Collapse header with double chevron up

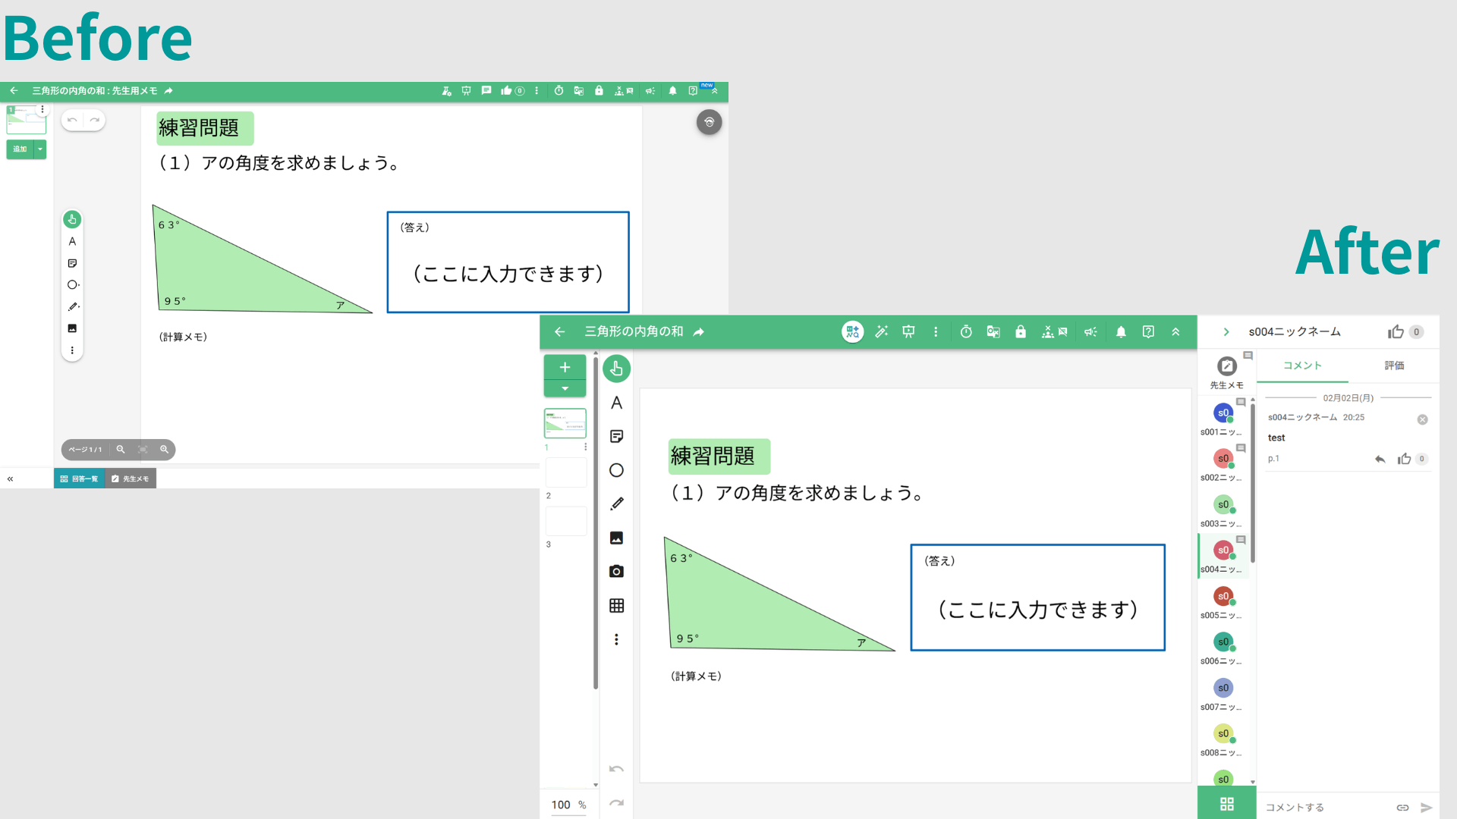[x=1175, y=331]
